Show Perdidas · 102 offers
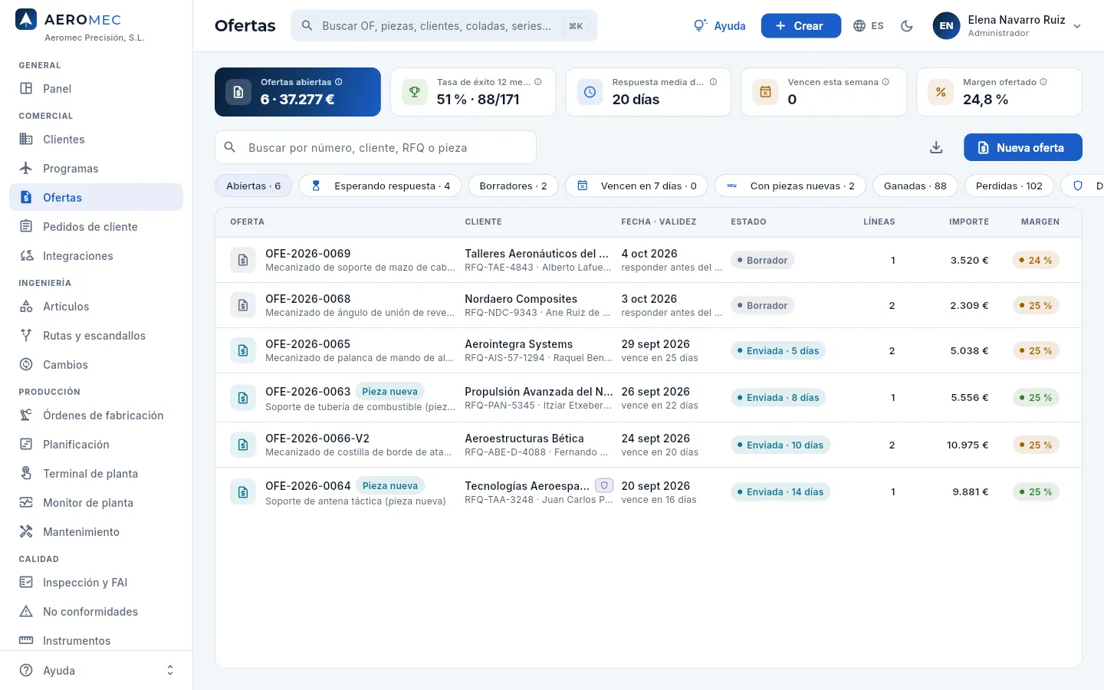This screenshot has width=1104, height=690. tap(1009, 186)
